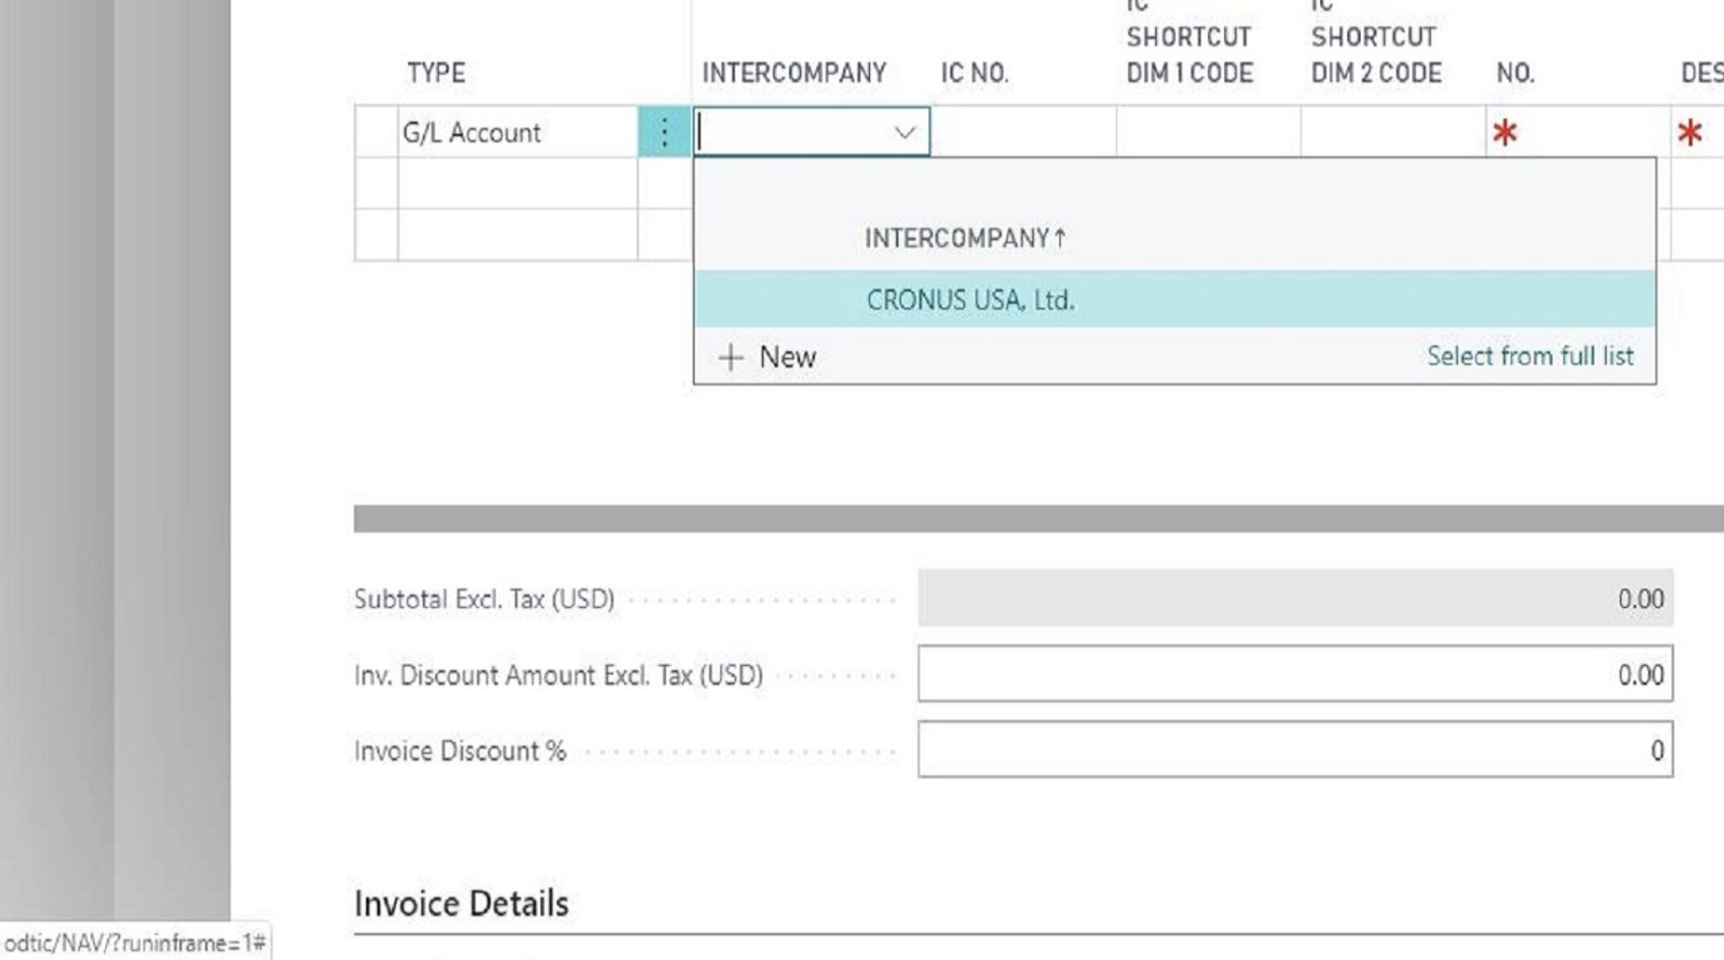The height and width of the screenshot is (960, 1724).
Task: Click IC Shortcut Dim 2 Code cell
Action: 1392,133
